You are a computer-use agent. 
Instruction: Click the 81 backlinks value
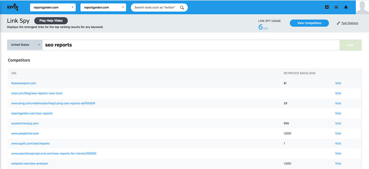pos(285,83)
